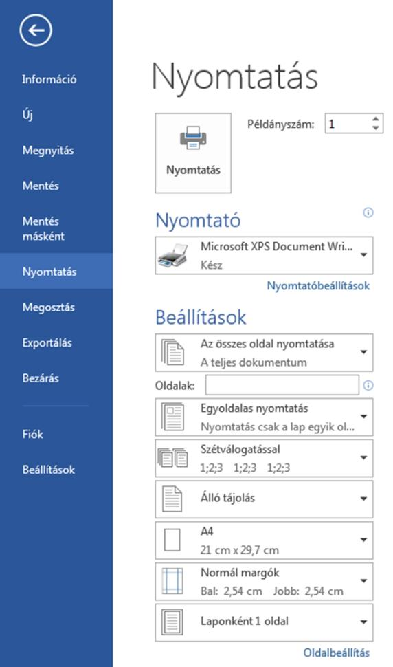
Task: Open the Nyomtatóbeállítások link
Action: (318, 286)
